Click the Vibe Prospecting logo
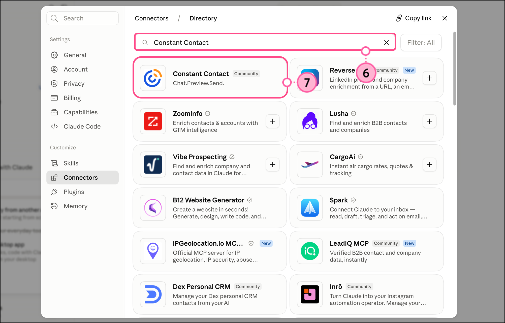Image resolution: width=505 pixels, height=323 pixels. (153, 165)
